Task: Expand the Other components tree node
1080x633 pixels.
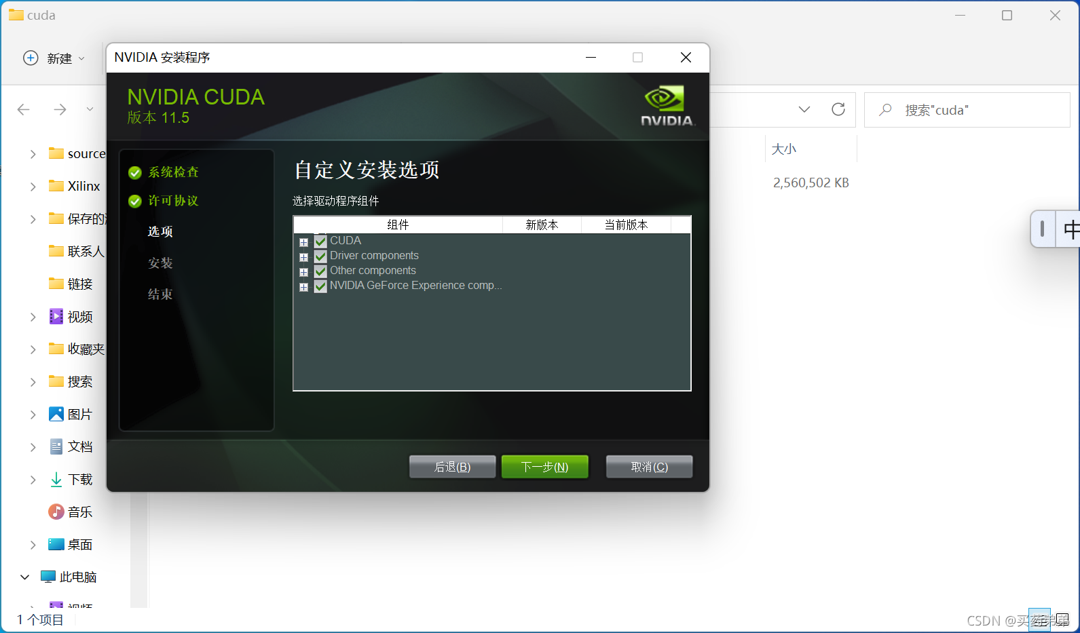Action: point(303,272)
